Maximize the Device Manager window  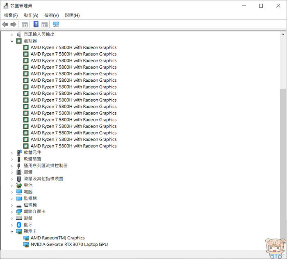[261, 6]
